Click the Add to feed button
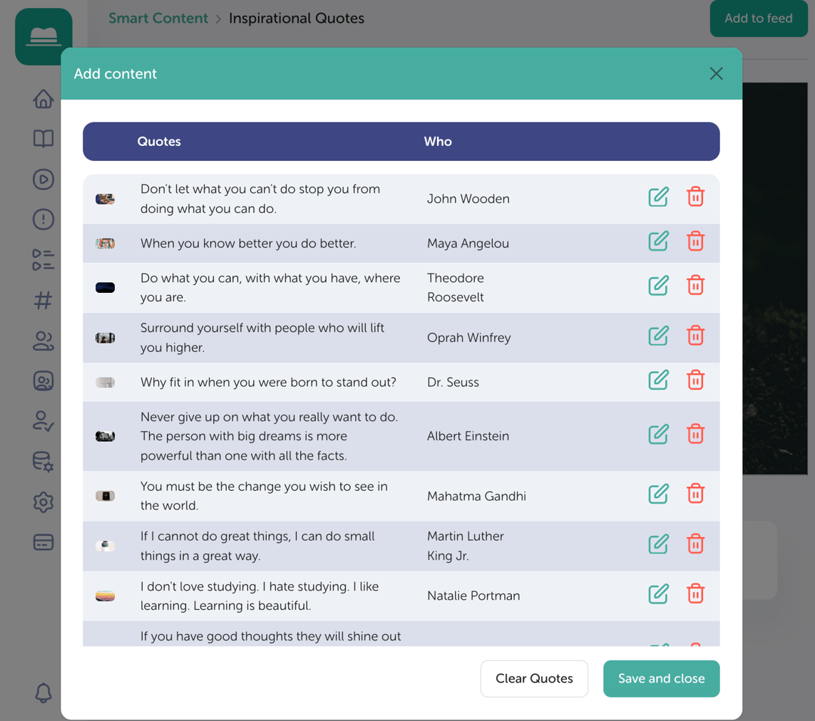Screen dimensions: 815x721 [x=759, y=19]
